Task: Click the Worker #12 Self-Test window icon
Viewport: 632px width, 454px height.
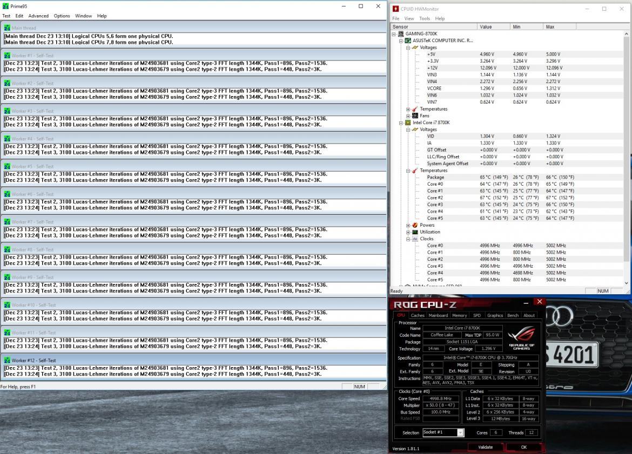Action: (7, 361)
